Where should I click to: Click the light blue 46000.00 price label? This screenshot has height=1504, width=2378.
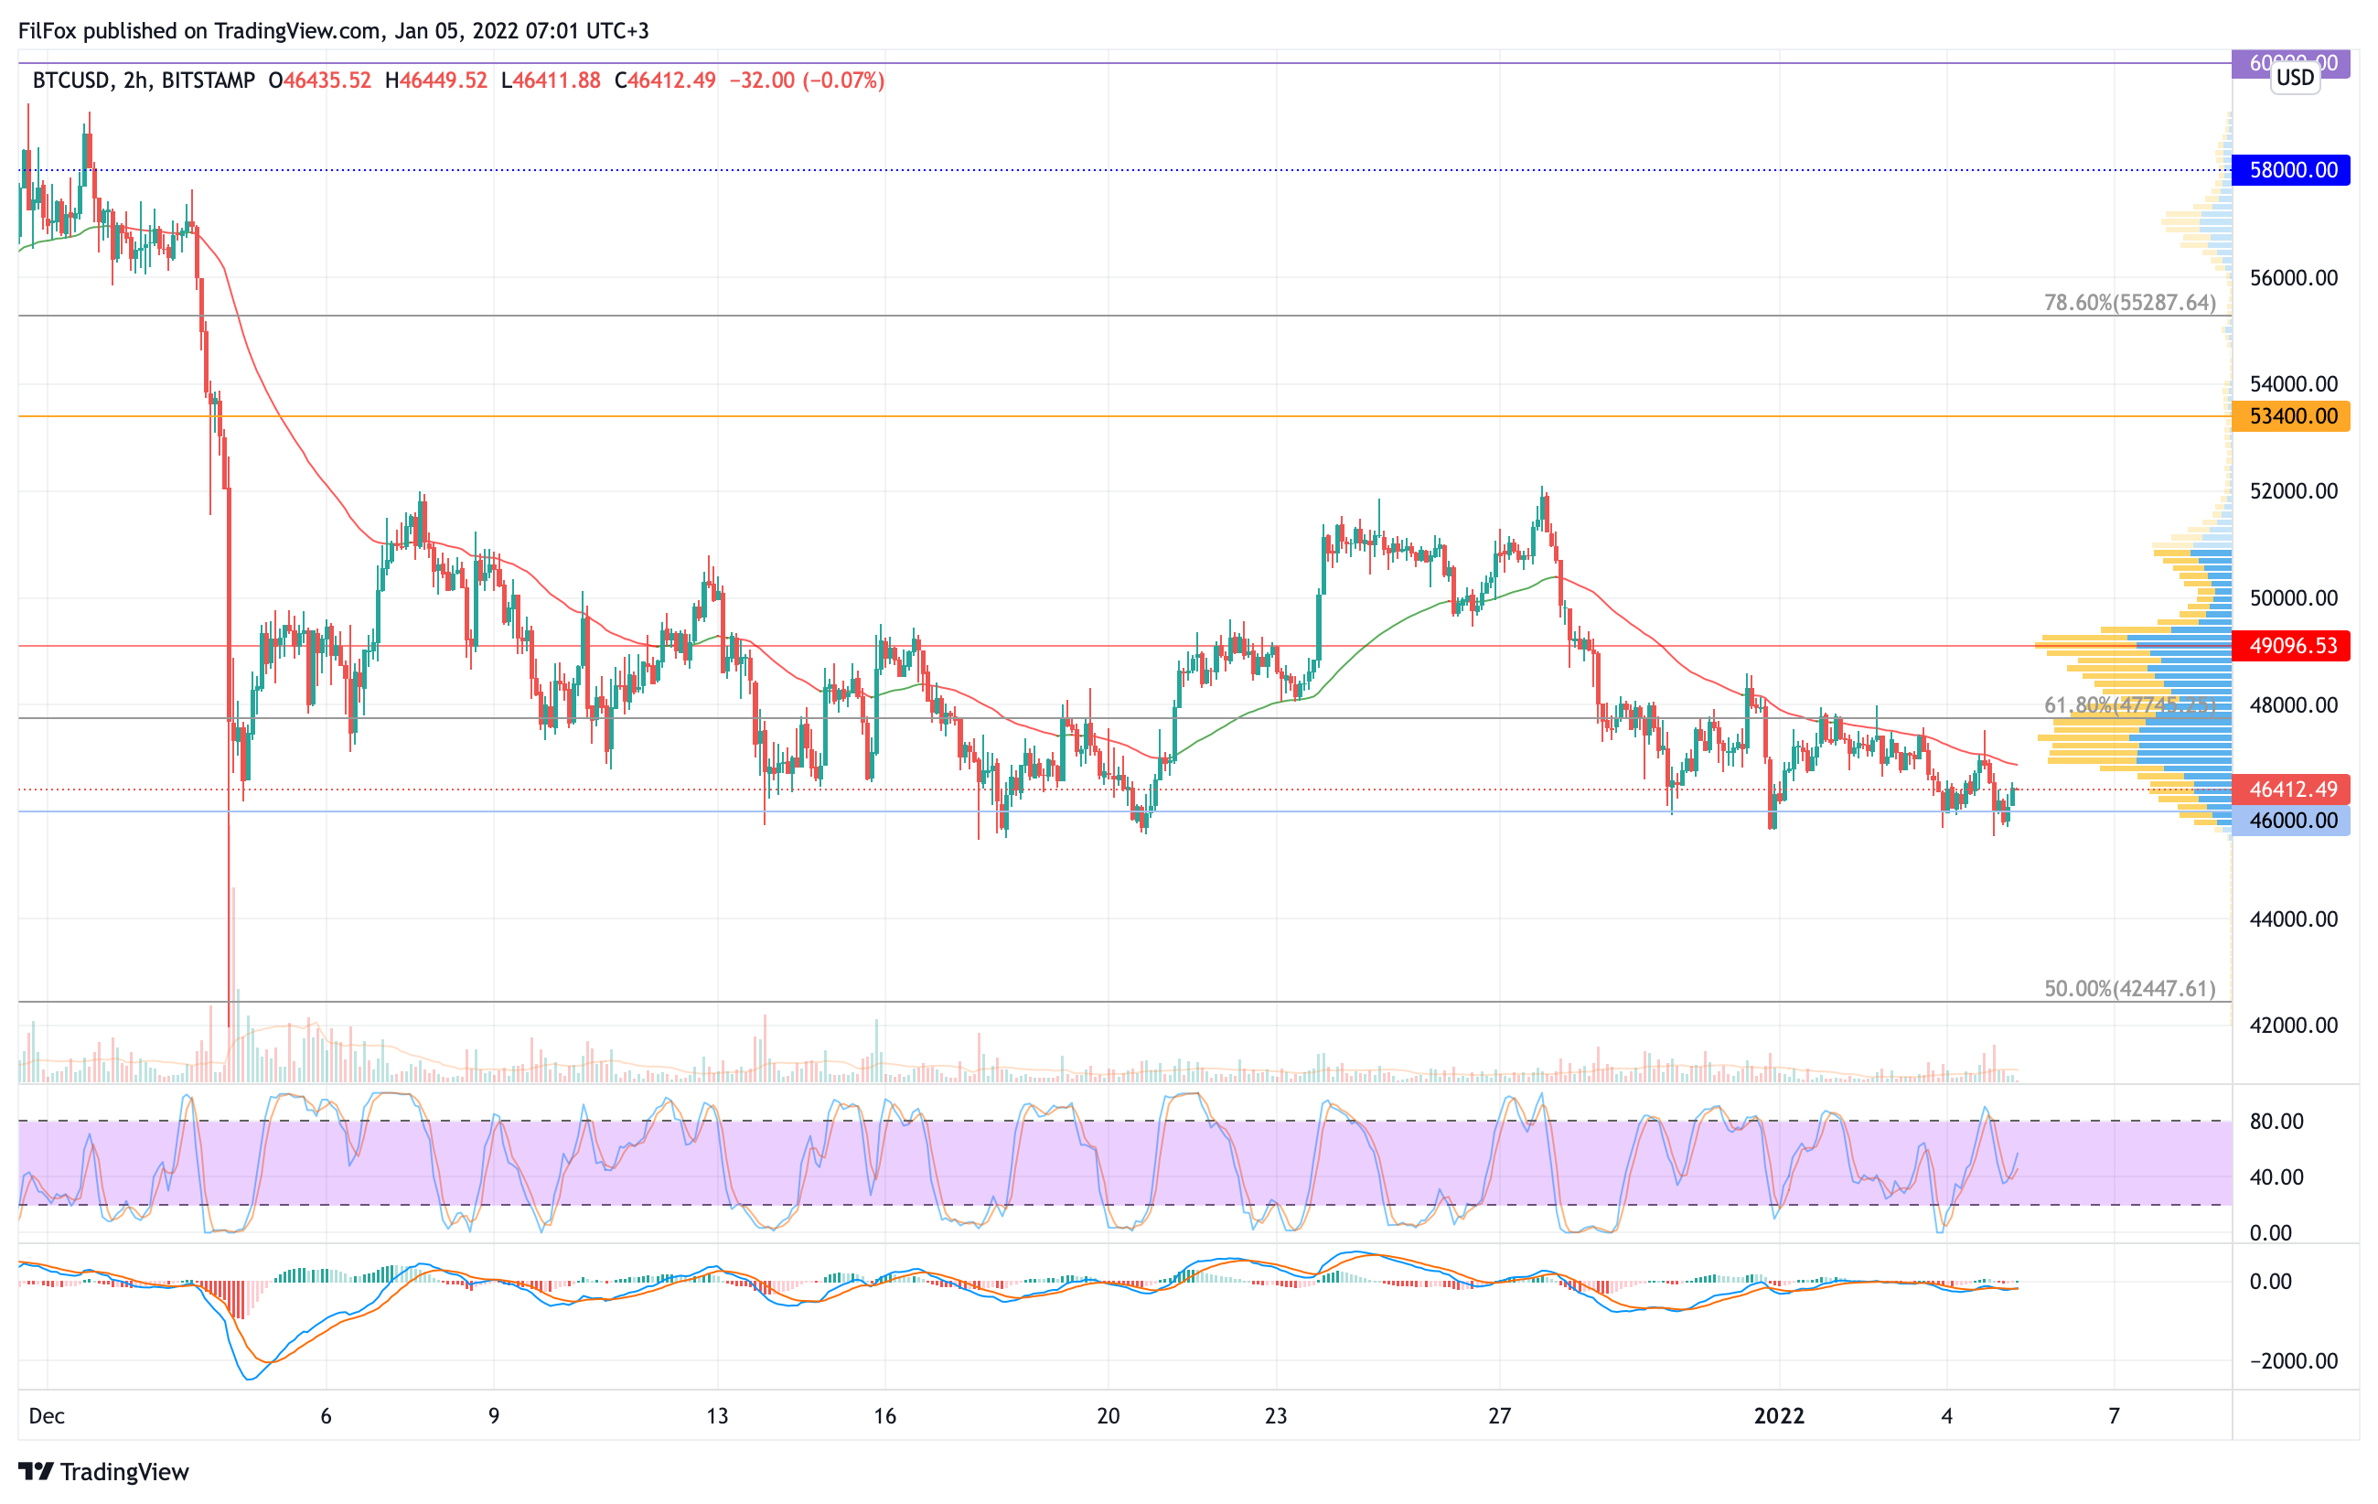(x=2291, y=821)
